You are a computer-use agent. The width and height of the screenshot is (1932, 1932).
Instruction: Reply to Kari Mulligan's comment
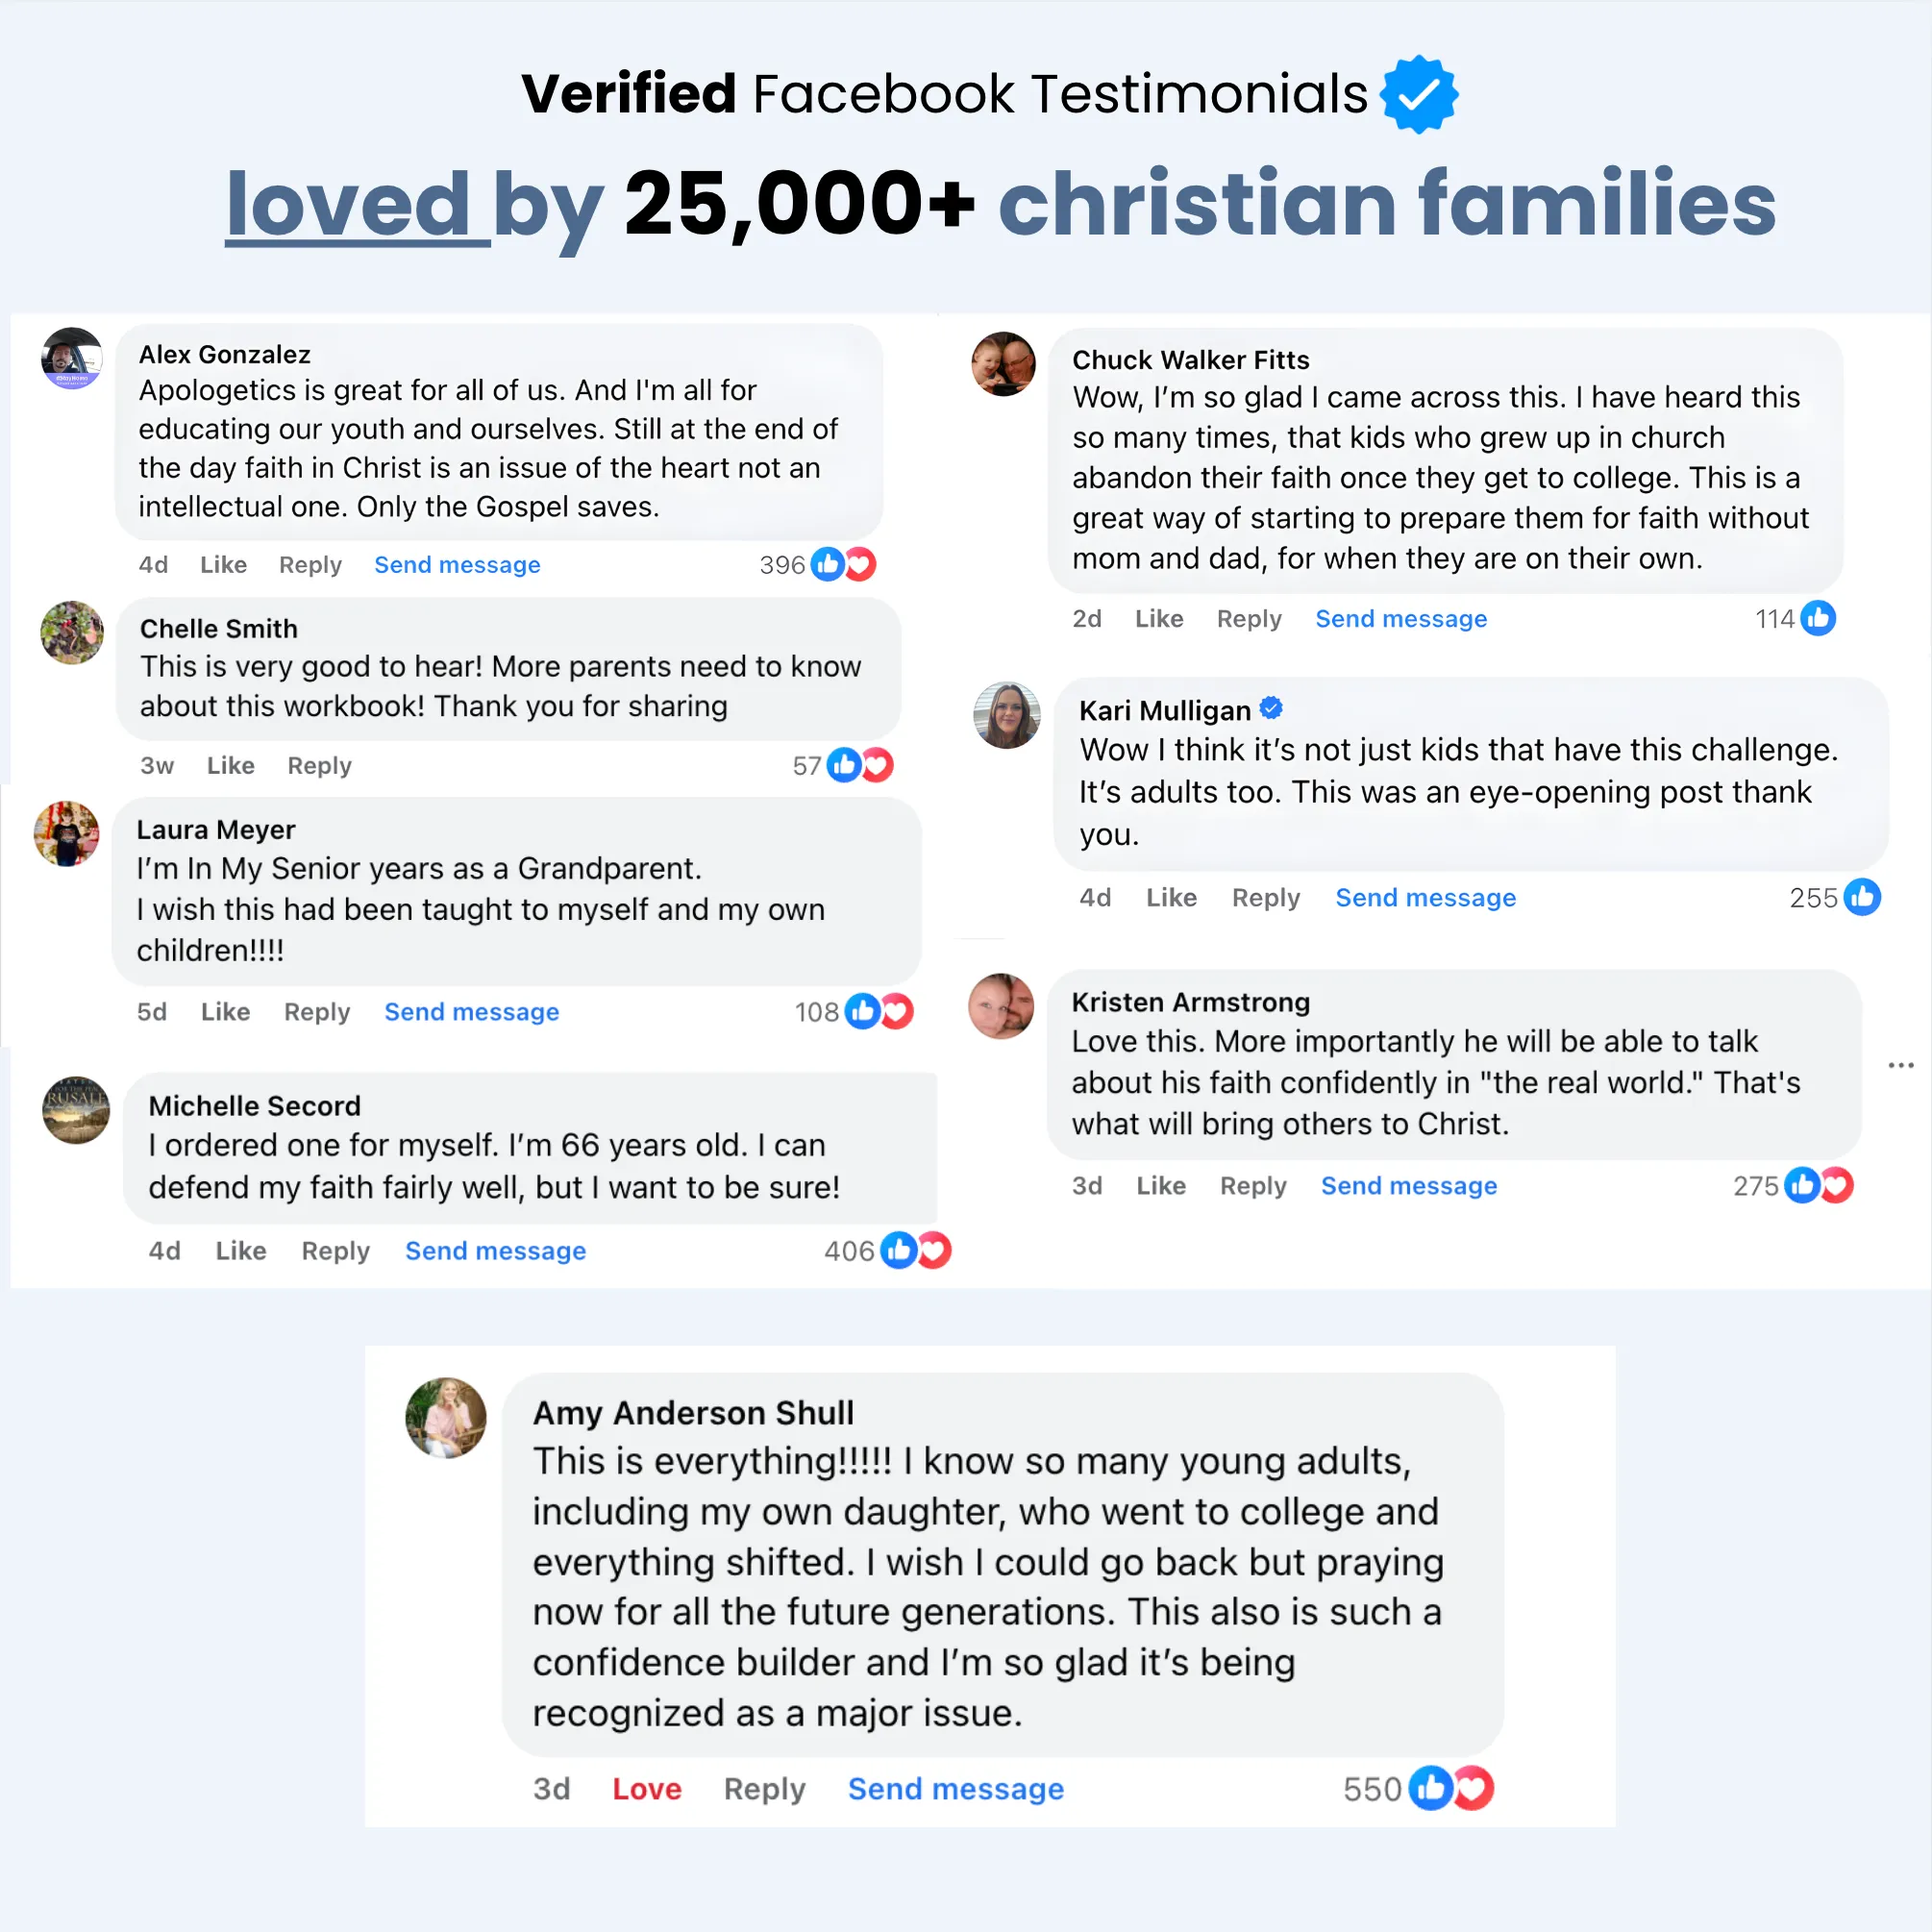pyautogui.click(x=1265, y=898)
